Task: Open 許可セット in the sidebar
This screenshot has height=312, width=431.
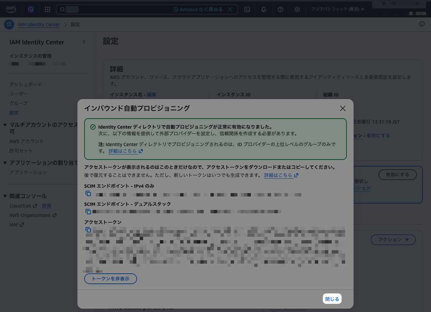Action: click(21, 150)
